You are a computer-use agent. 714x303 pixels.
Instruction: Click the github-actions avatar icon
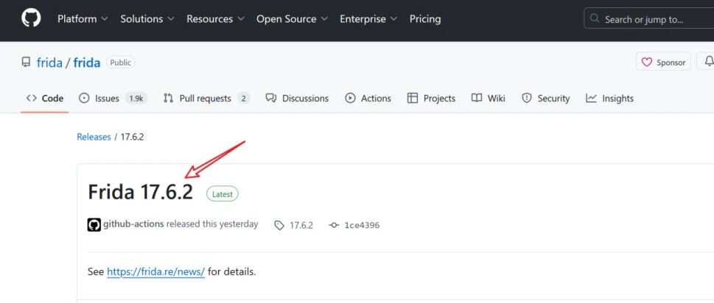pyautogui.click(x=94, y=224)
